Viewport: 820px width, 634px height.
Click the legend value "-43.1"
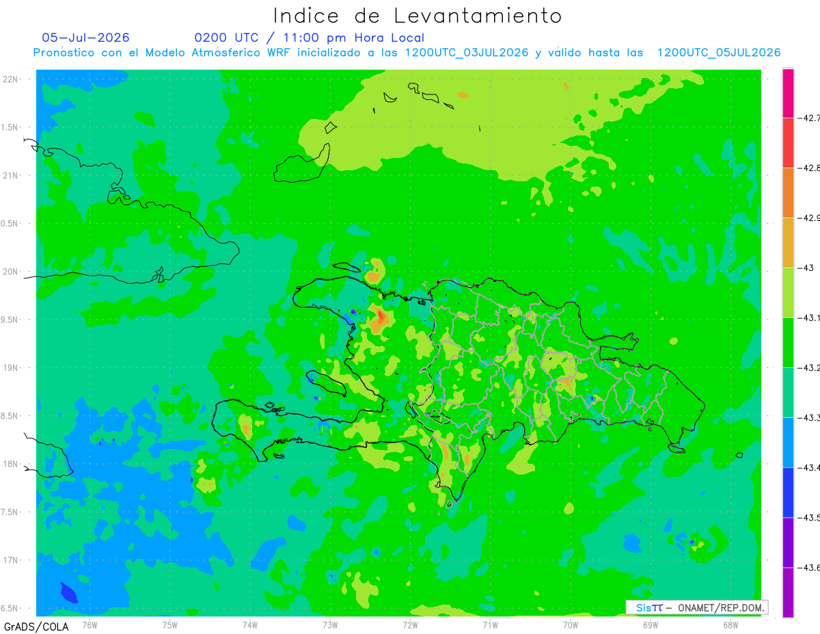click(809, 318)
